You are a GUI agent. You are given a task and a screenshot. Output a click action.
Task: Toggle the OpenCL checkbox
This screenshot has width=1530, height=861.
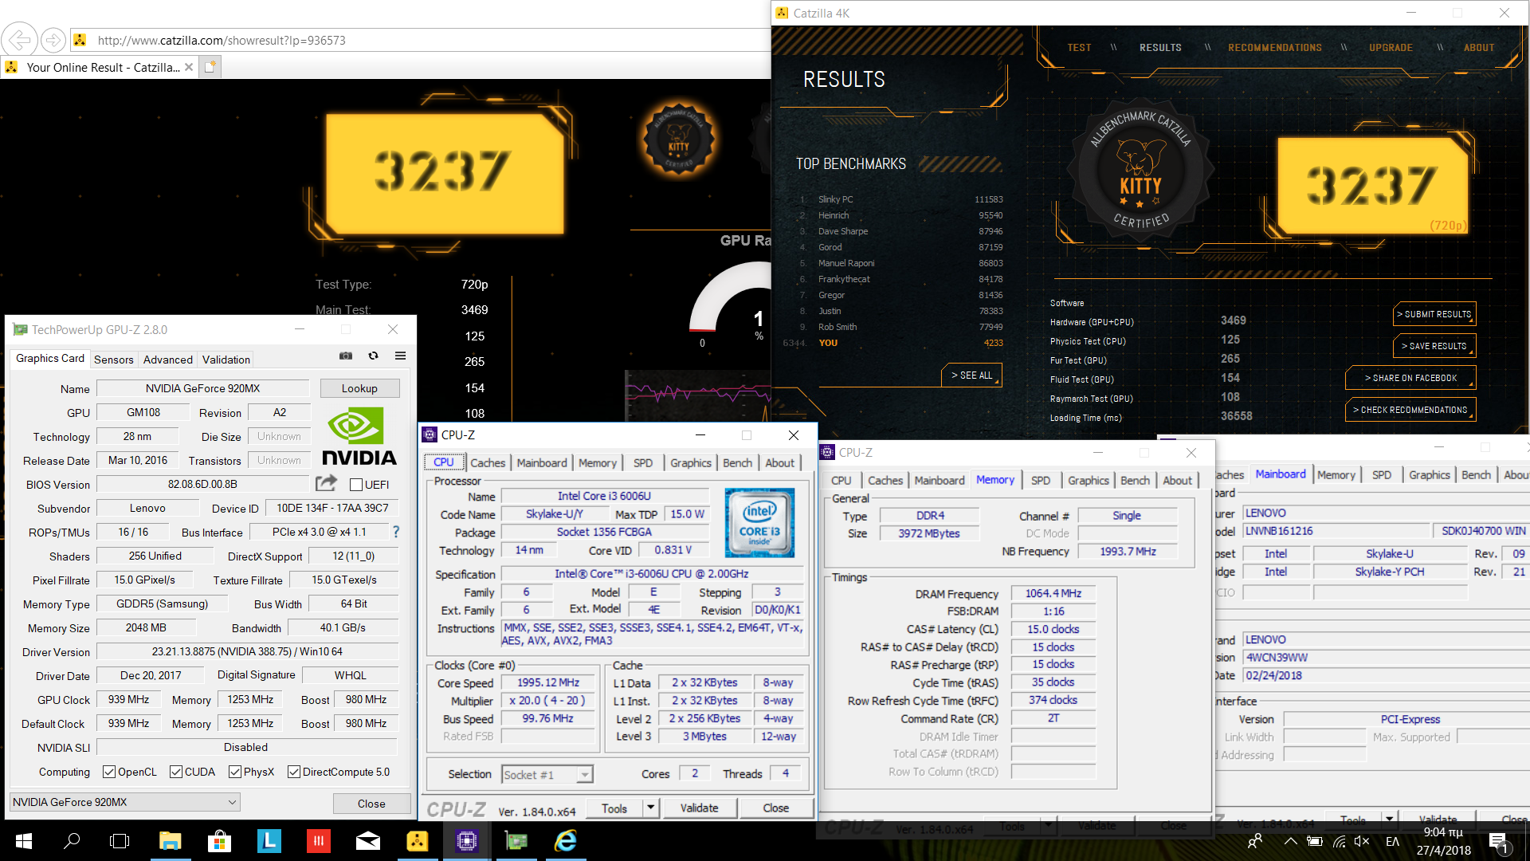point(109,772)
